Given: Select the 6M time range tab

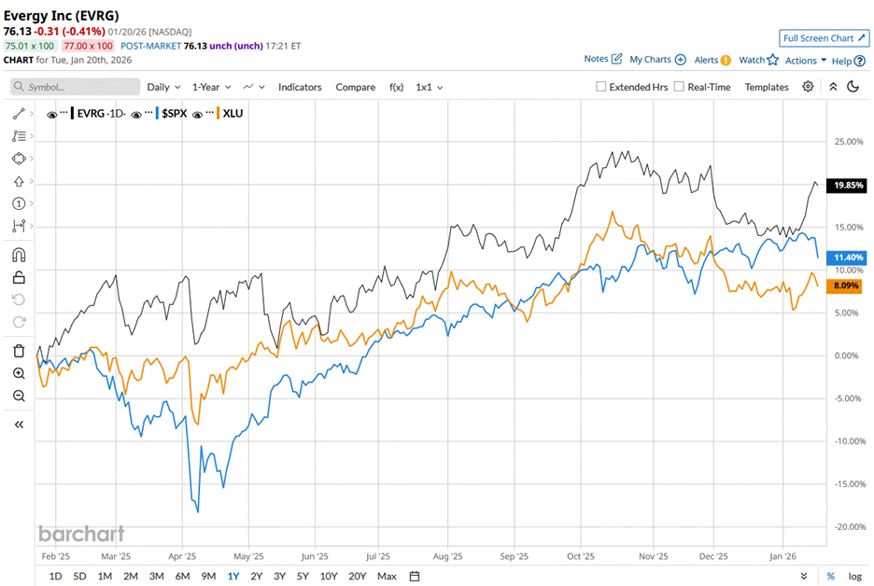Looking at the screenshot, I should point(182,576).
